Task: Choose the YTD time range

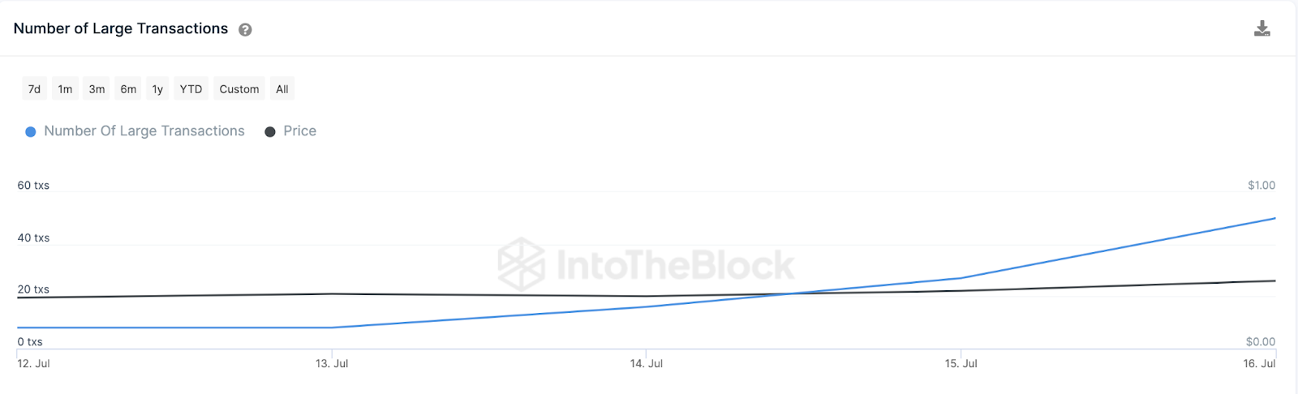Action: pyautogui.click(x=191, y=89)
